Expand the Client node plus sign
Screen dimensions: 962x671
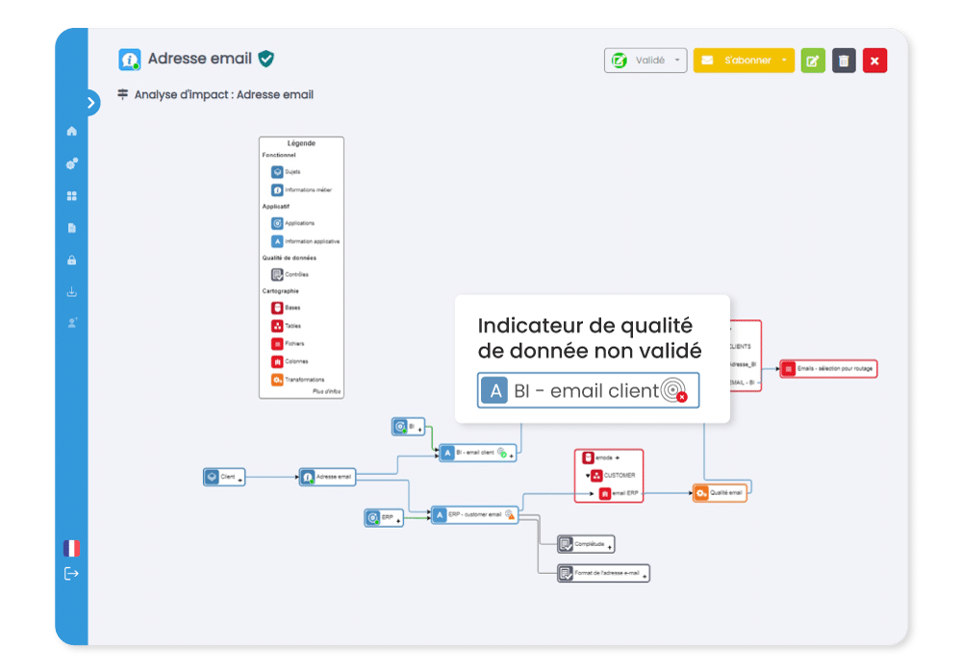(x=240, y=478)
